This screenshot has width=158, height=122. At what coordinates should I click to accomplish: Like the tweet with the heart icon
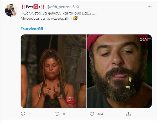point(92,114)
